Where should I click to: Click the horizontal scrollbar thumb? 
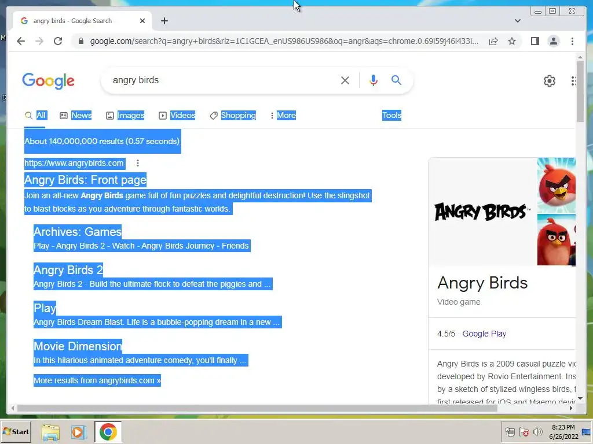click(257, 408)
